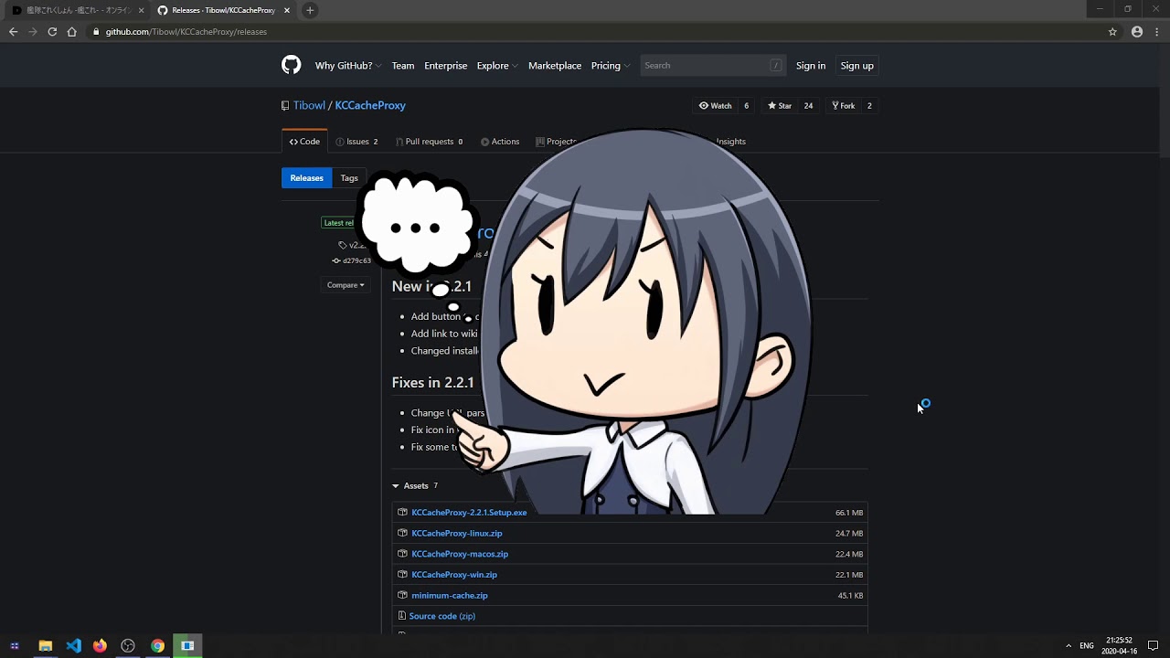This screenshot has width=1170, height=658.
Task: Open the active blue app in the taskbar
Action: (x=187, y=646)
